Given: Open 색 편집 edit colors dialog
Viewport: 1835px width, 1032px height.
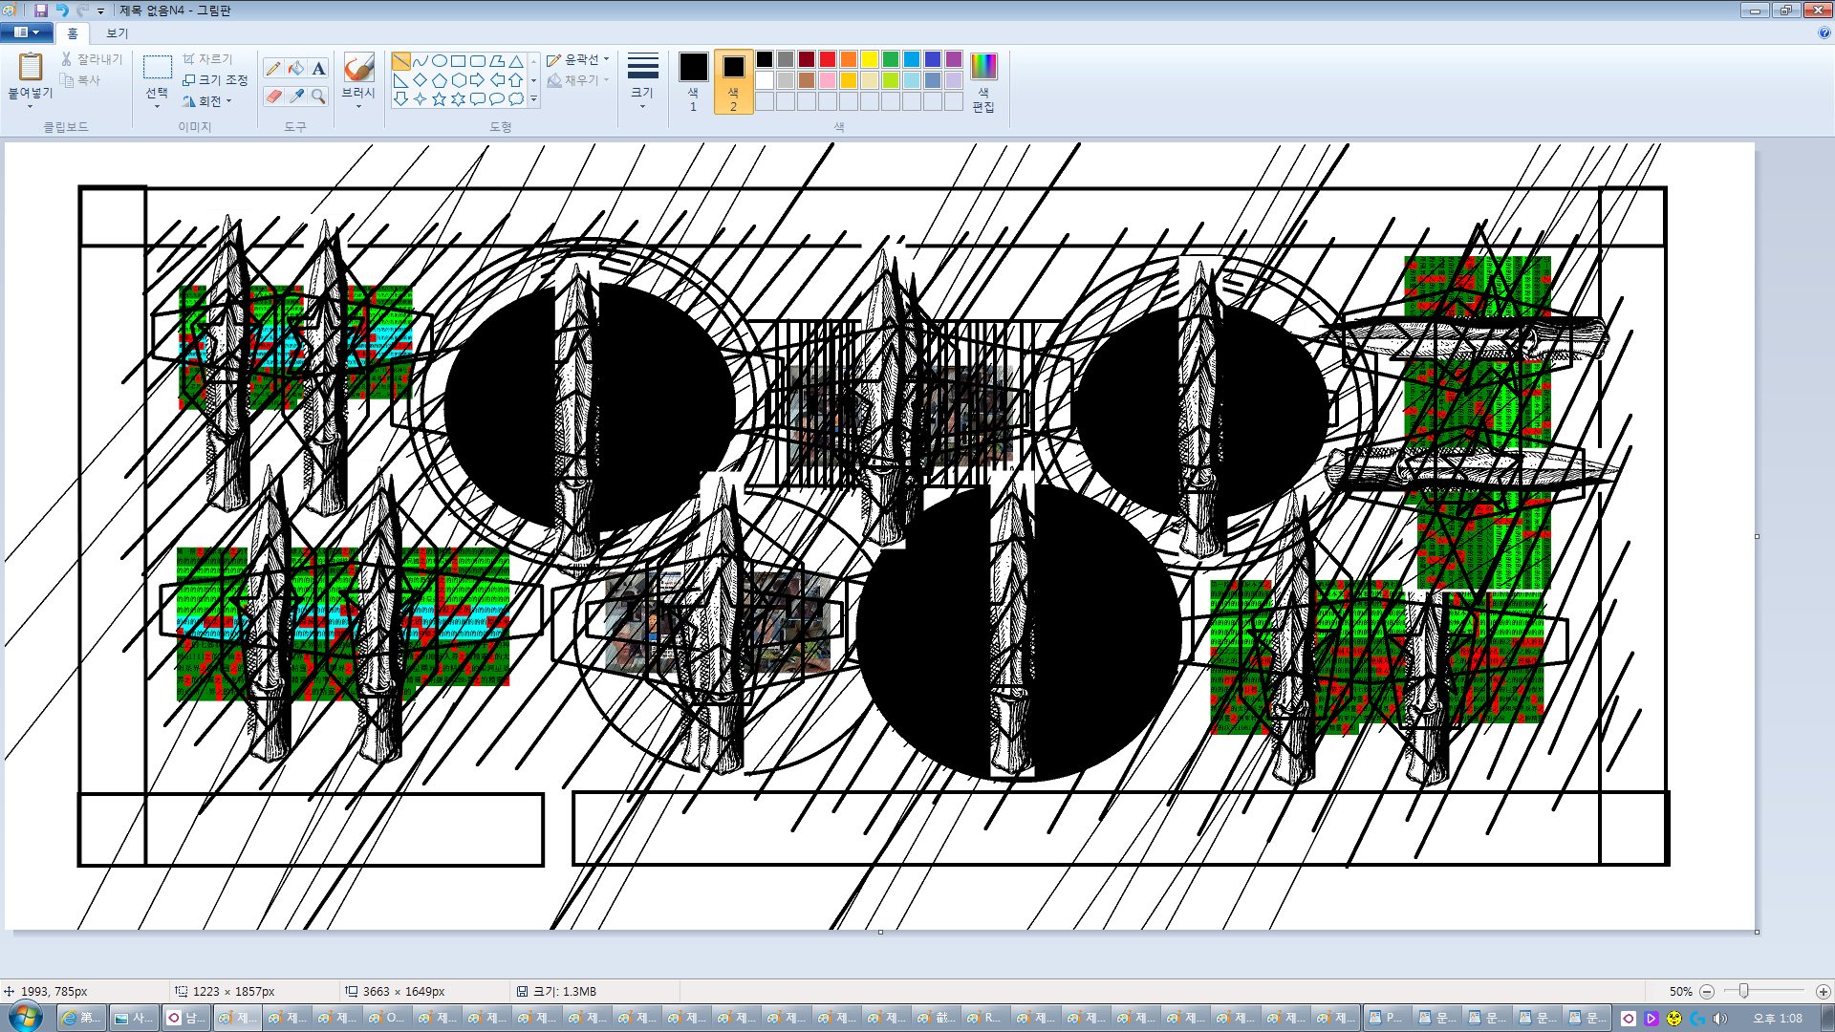Looking at the screenshot, I should [983, 82].
